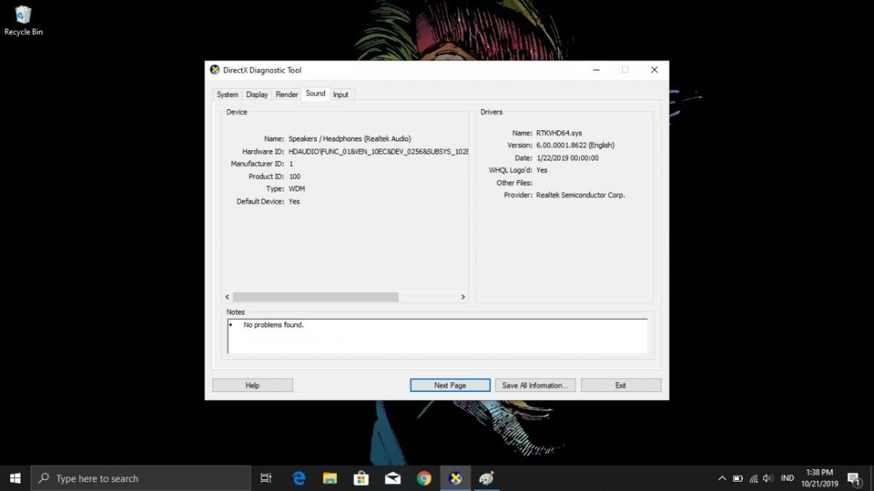Open Task View in the taskbar
This screenshot has height=491, width=874.
[266, 478]
